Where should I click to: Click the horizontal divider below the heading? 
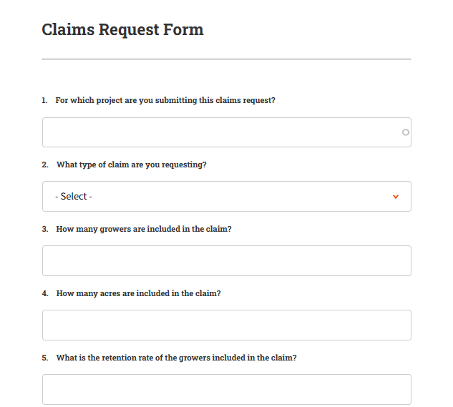point(226,59)
